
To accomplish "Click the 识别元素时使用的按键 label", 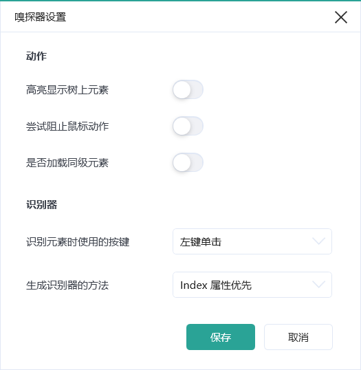I will (78, 242).
